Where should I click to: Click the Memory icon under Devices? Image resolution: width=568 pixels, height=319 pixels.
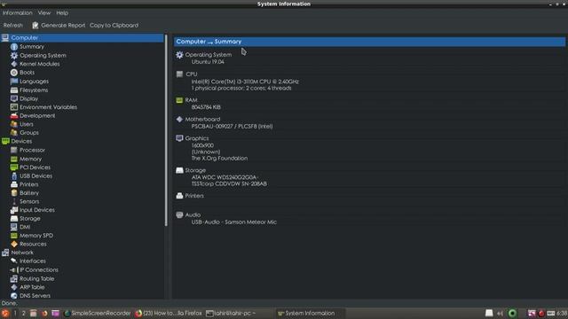pyautogui.click(x=14, y=159)
